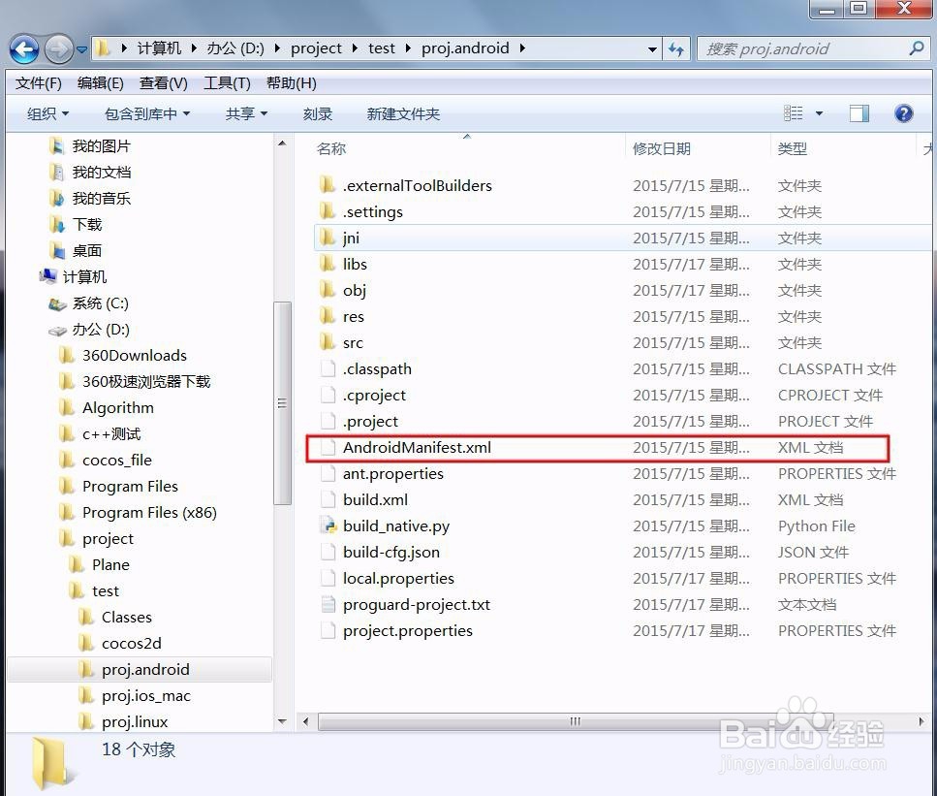Image resolution: width=937 pixels, height=796 pixels.
Task: Open the 共享 dropdown
Action: point(246,113)
